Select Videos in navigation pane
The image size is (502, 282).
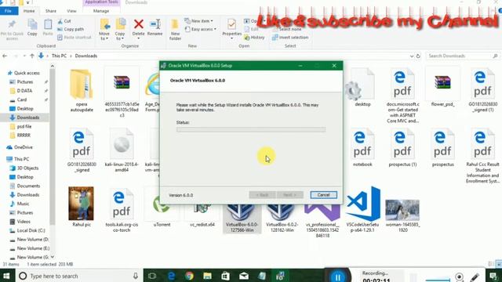[x=24, y=222]
